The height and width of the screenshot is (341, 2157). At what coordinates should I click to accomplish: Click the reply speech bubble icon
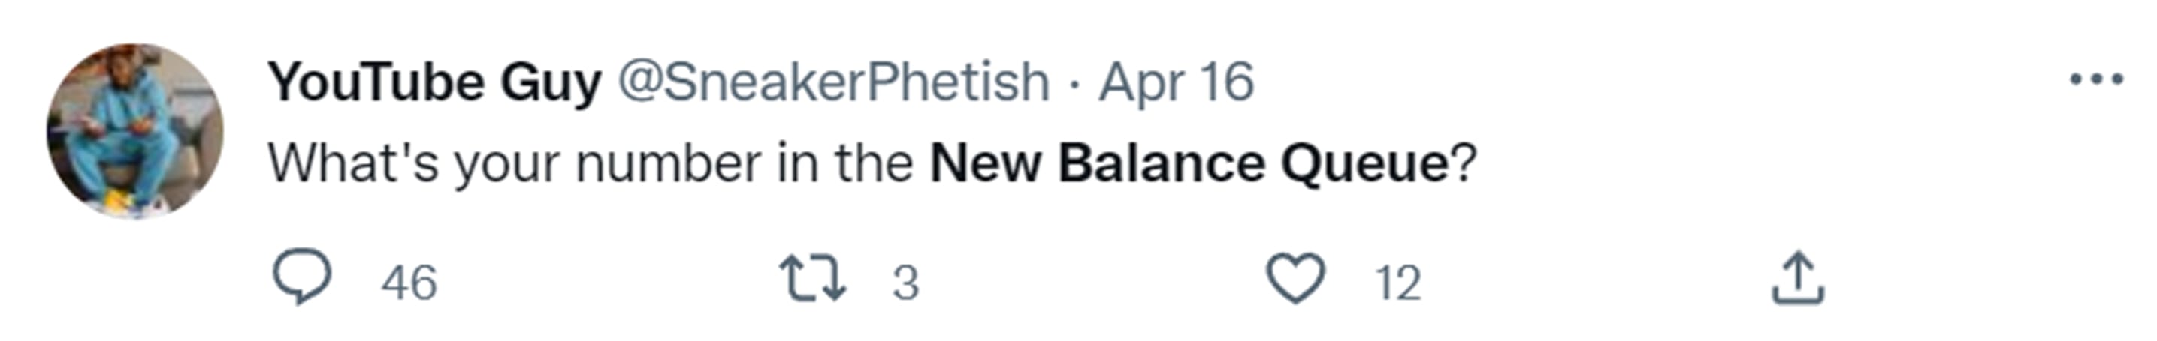(302, 278)
